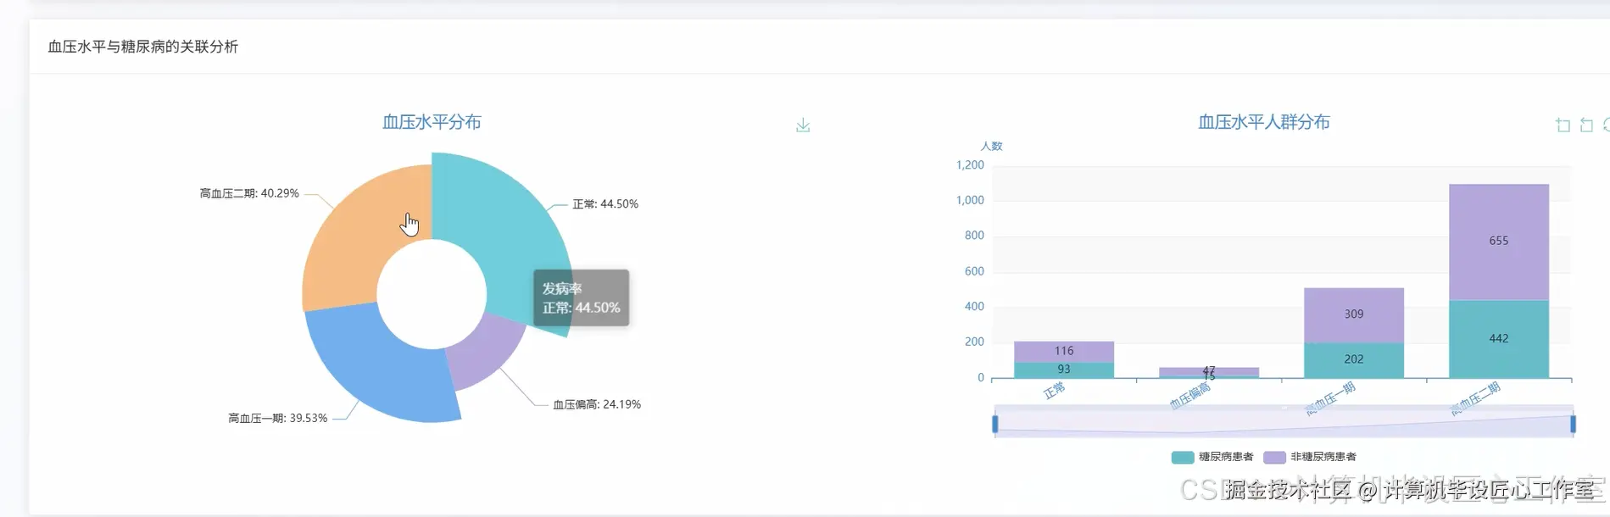Toggle the 非糖尿病患者 legend series
The height and width of the screenshot is (517, 1610).
(x=1274, y=457)
